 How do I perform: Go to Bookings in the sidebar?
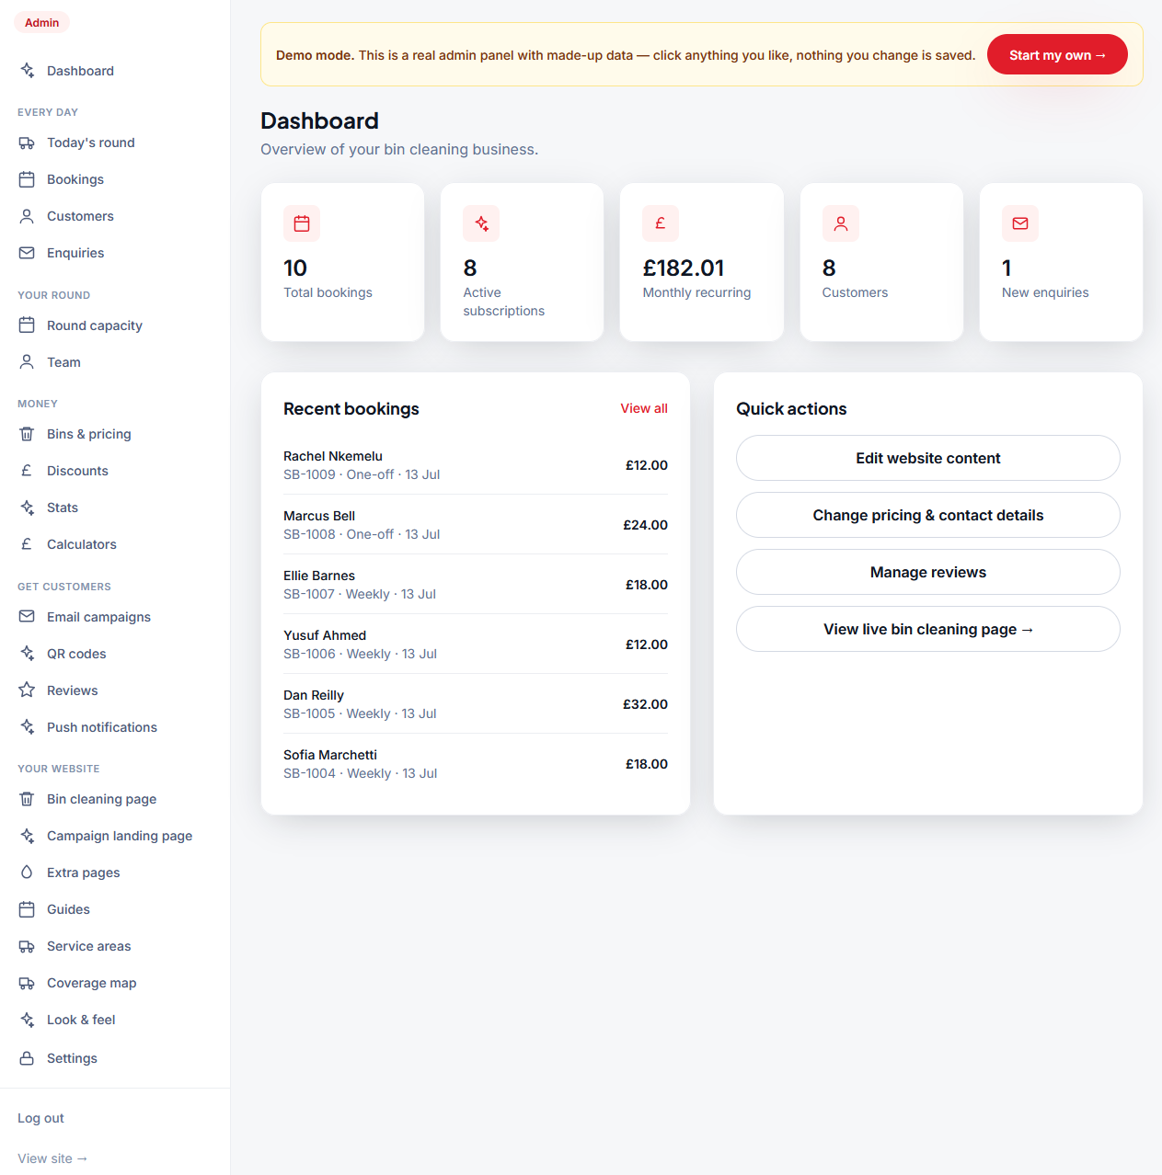pyautogui.click(x=115, y=179)
